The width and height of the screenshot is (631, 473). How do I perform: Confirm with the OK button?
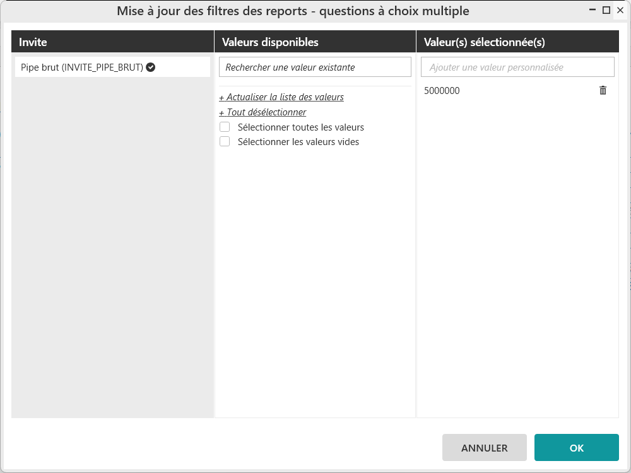pos(576,448)
